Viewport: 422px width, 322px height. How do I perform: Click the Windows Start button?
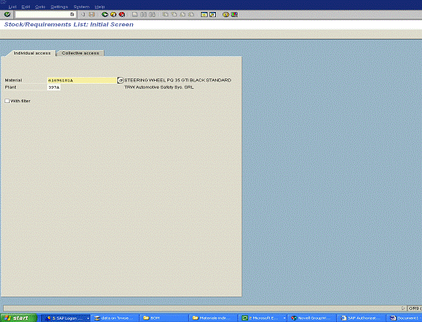click(19, 318)
